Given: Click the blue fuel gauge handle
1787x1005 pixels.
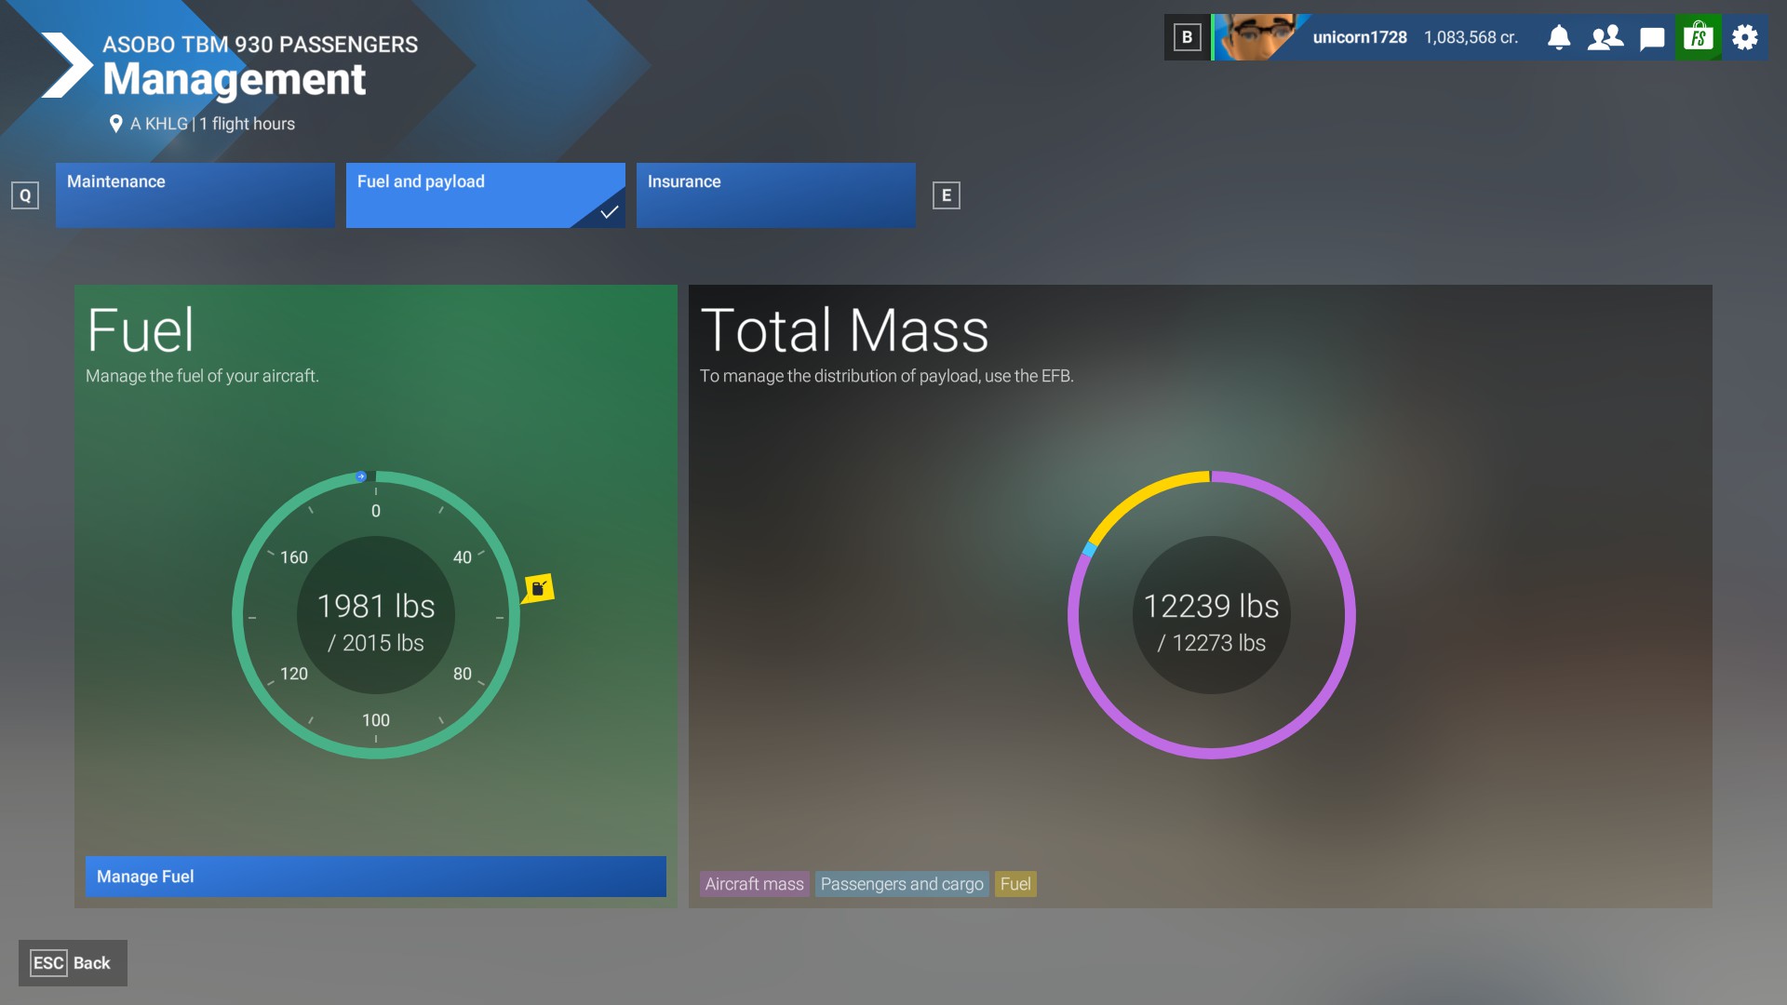Looking at the screenshot, I should (x=361, y=476).
